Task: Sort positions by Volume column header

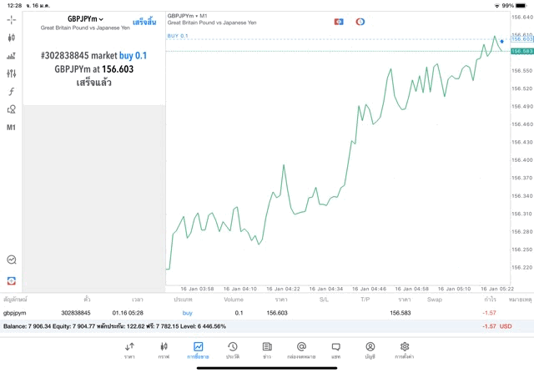Action: 234,299
